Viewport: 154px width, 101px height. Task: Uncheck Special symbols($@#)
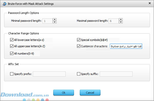click(79, 40)
